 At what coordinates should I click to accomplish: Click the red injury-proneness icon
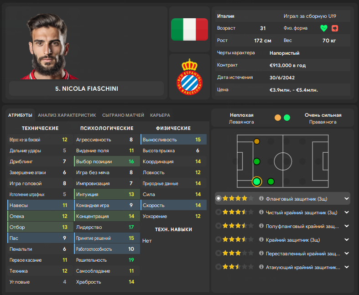point(335,28)
